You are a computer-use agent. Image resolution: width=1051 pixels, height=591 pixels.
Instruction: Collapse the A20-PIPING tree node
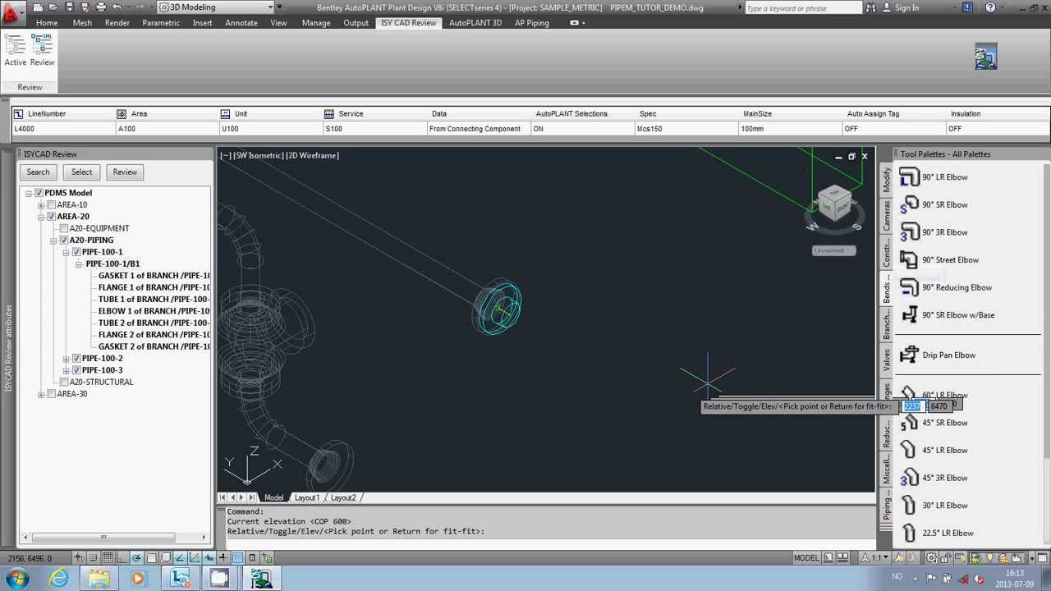[x=53, y=241]
